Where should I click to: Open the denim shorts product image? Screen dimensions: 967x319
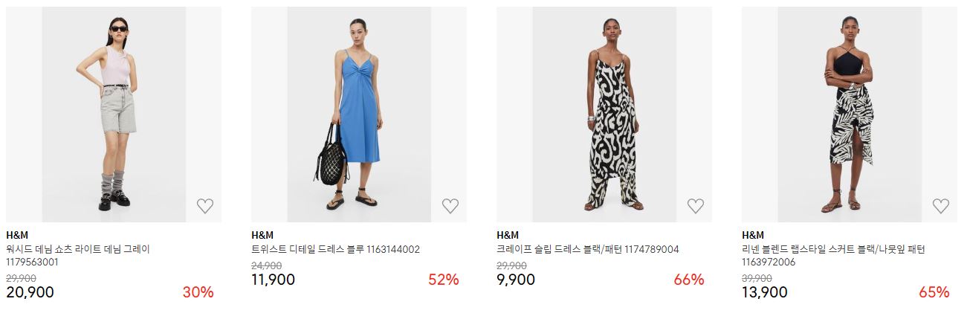[114, 115]
